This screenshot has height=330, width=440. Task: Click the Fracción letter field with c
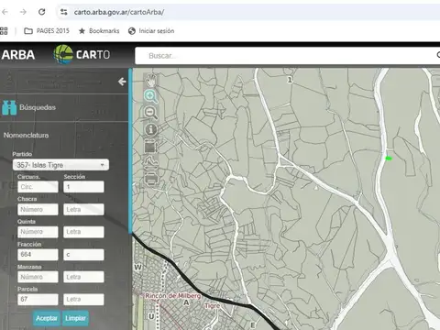pos(83,255)
